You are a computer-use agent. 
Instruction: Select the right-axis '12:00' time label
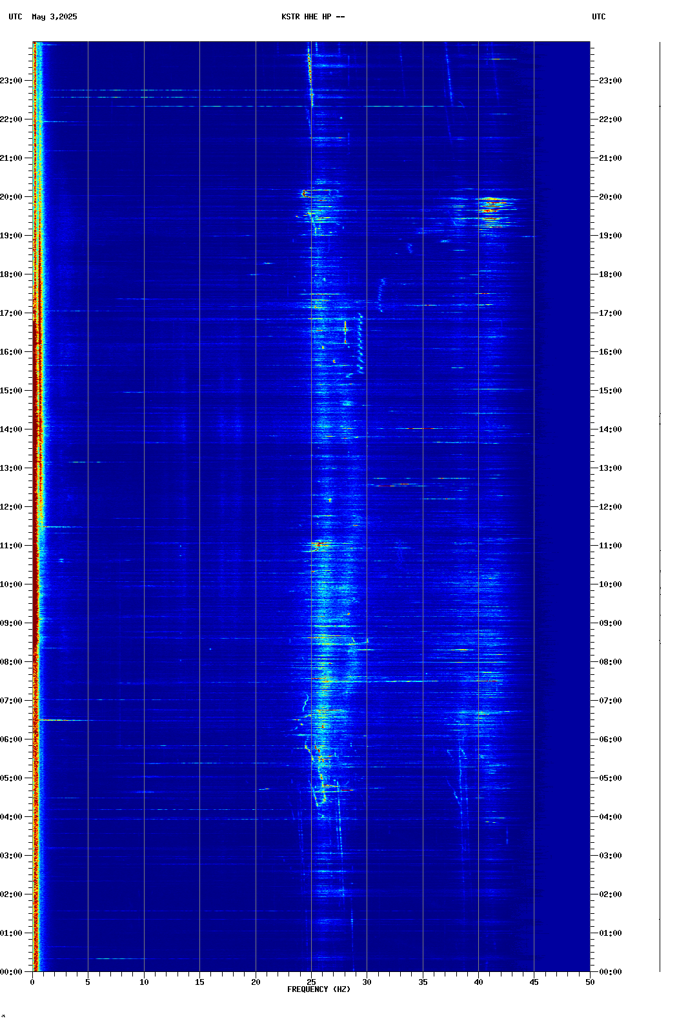click(x=611, y=507)
